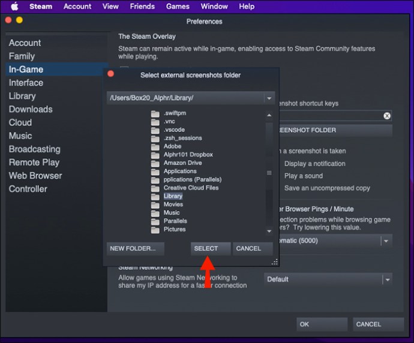Select the Adobe folder icon
This screenshot has width=414, height=343.
(155, 147)
